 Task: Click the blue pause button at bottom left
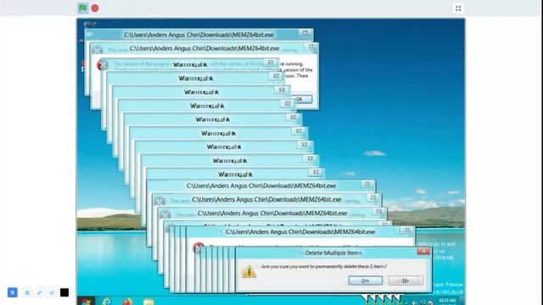[x=13, y=292]
